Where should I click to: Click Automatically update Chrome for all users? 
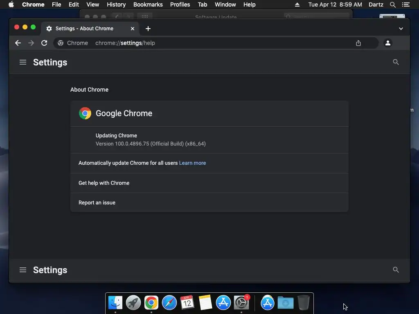(128, 163)
